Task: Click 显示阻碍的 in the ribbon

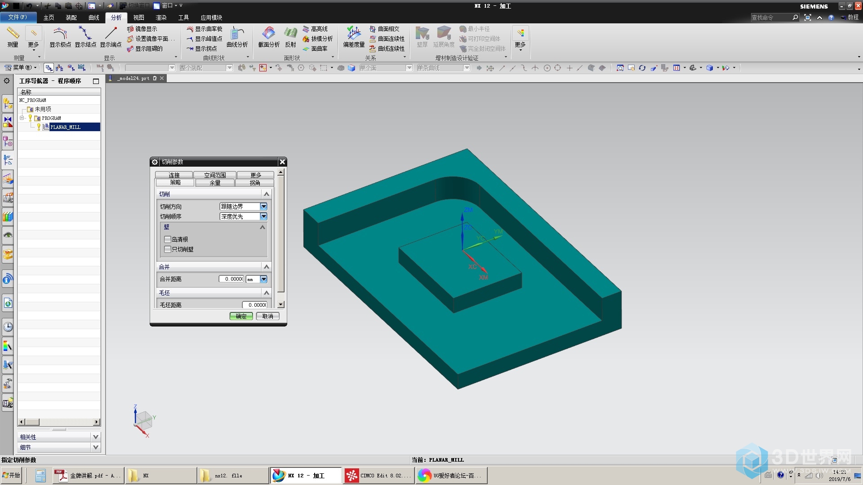Action: 145,48
